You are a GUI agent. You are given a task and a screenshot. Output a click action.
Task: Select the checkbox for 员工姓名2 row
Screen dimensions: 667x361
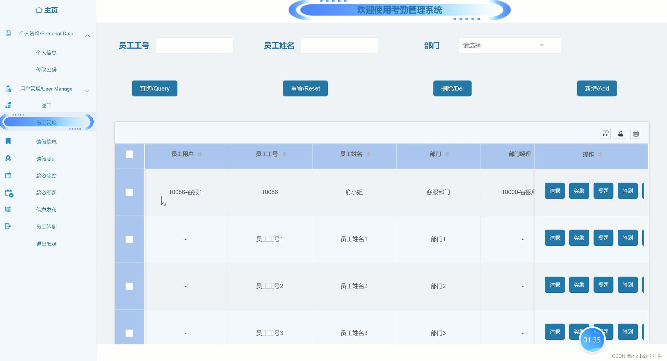pyautogui.click(x=129, y=286)
